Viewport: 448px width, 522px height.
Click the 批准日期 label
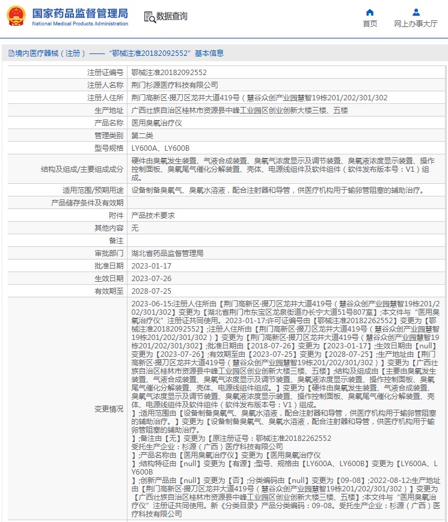(109, 266)
